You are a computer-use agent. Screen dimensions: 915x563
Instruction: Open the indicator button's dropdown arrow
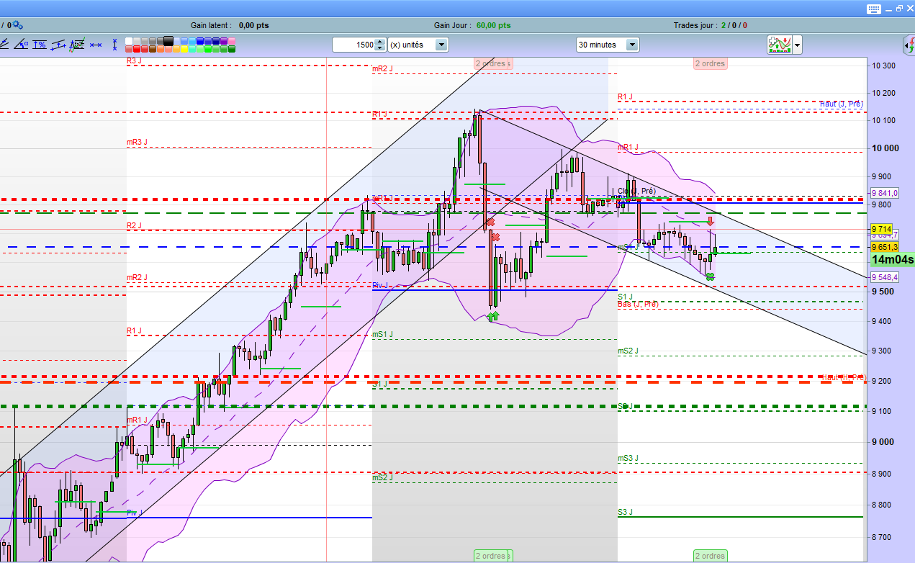796,45
